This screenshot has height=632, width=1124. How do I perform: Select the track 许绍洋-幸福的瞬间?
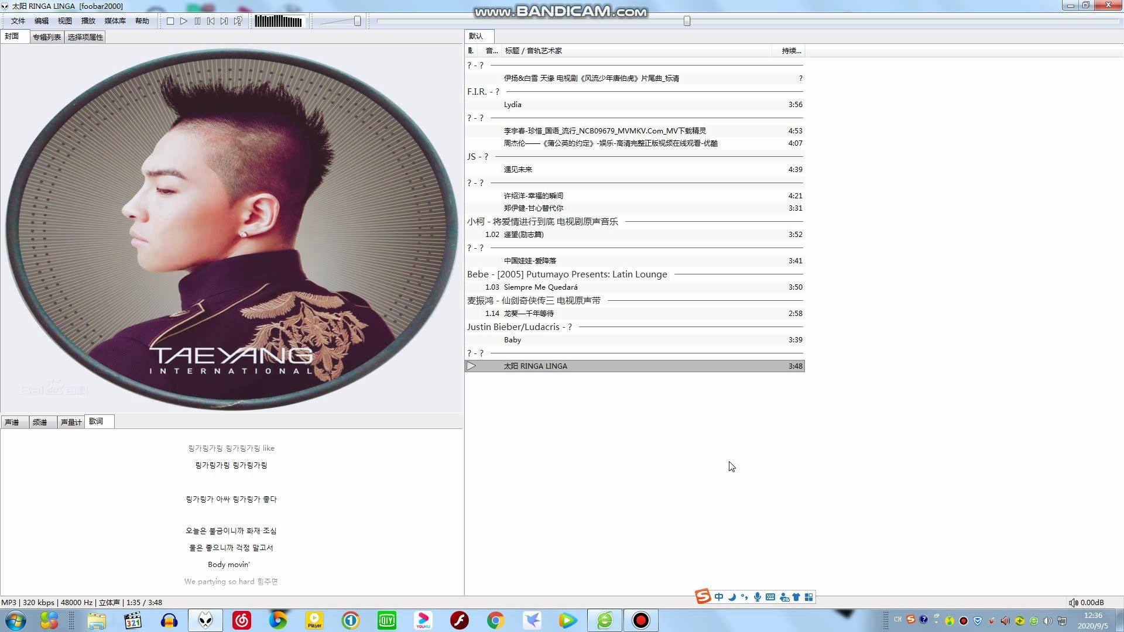(x=635, y=196)
